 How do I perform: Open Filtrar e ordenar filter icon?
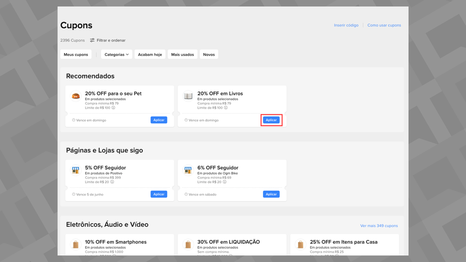click(92, 40)
